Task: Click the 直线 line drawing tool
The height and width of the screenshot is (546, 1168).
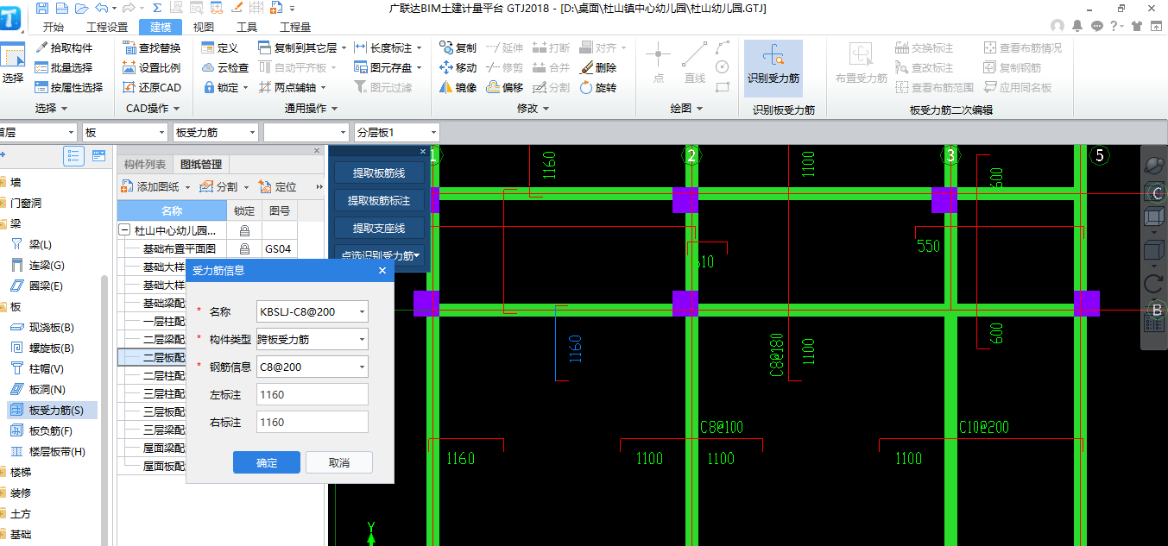Action: 695,64
